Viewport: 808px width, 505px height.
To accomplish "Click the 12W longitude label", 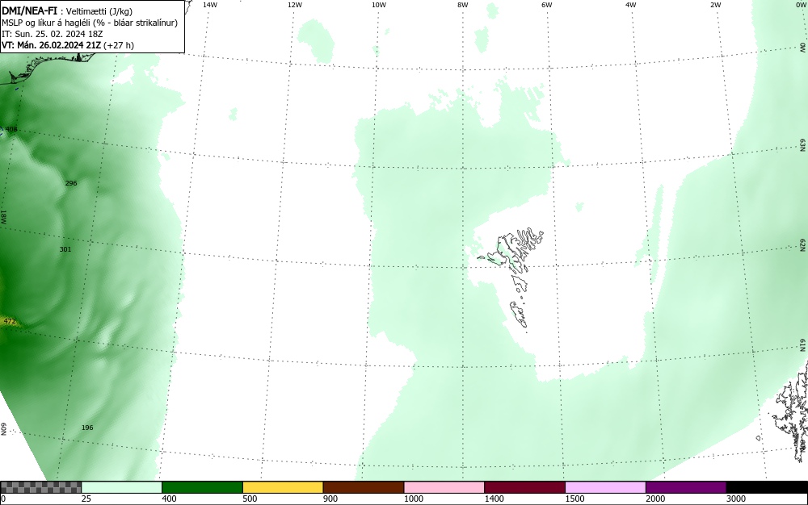I will click(294, 5).
